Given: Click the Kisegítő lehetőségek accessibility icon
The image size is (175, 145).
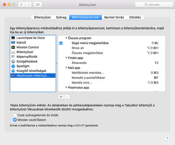Looking at the screenshot, I should [x=13, y=71].
